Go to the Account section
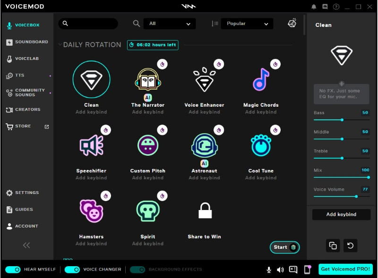This screenshot has width=378, height=278. 23,226
